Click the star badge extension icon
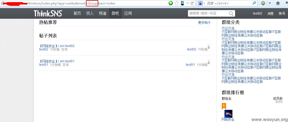288x122 pixels. click(263, 3)
